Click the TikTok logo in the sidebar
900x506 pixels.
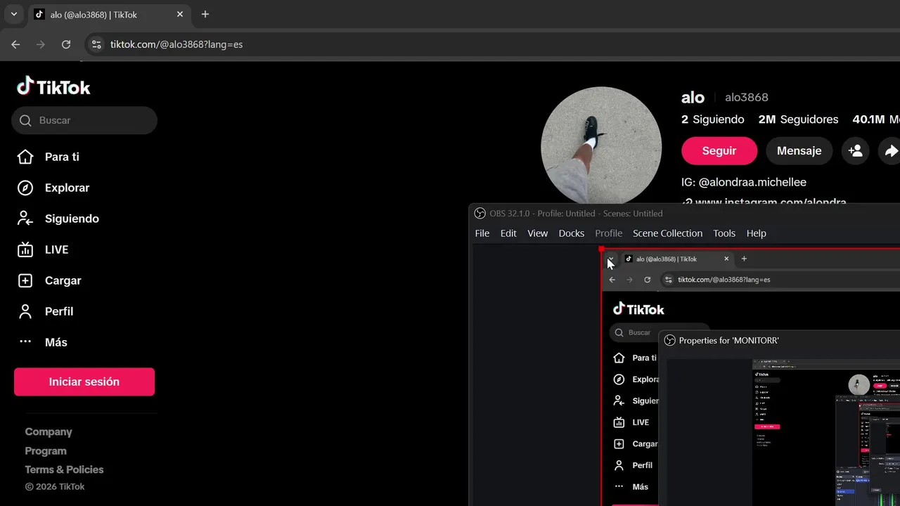click(x=54, y=86)
